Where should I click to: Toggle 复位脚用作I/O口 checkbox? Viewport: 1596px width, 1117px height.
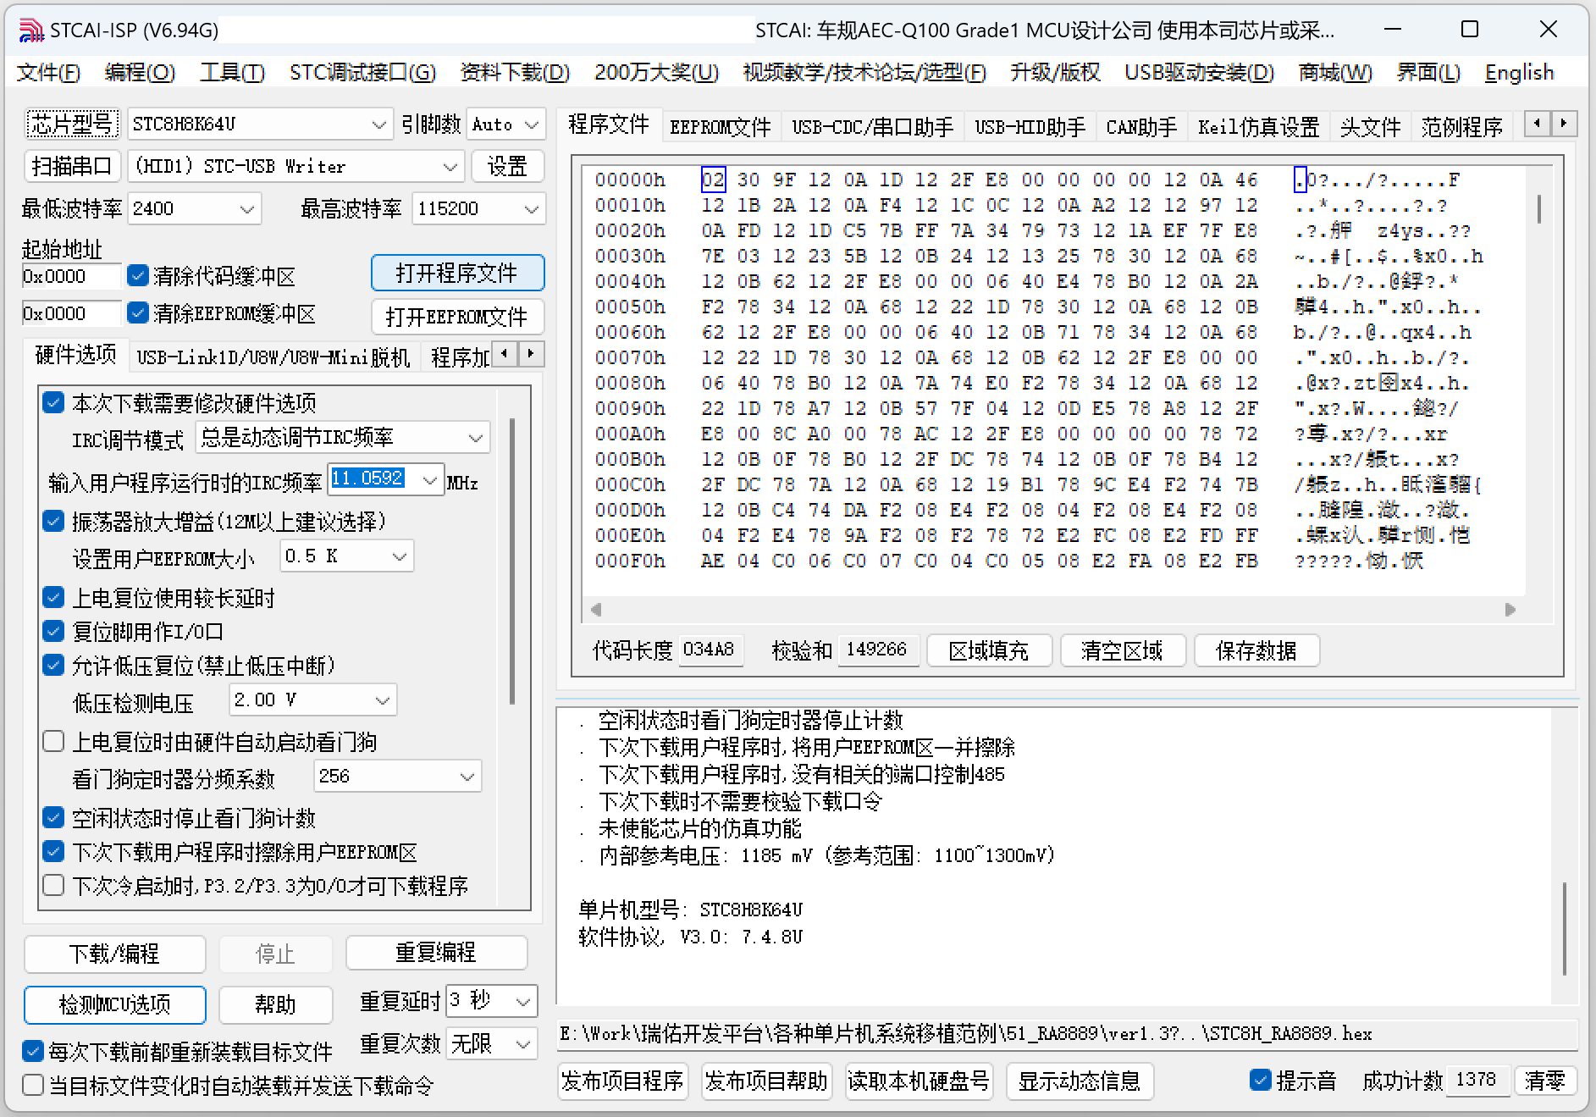pyautogui.click(x=53, y=631)
